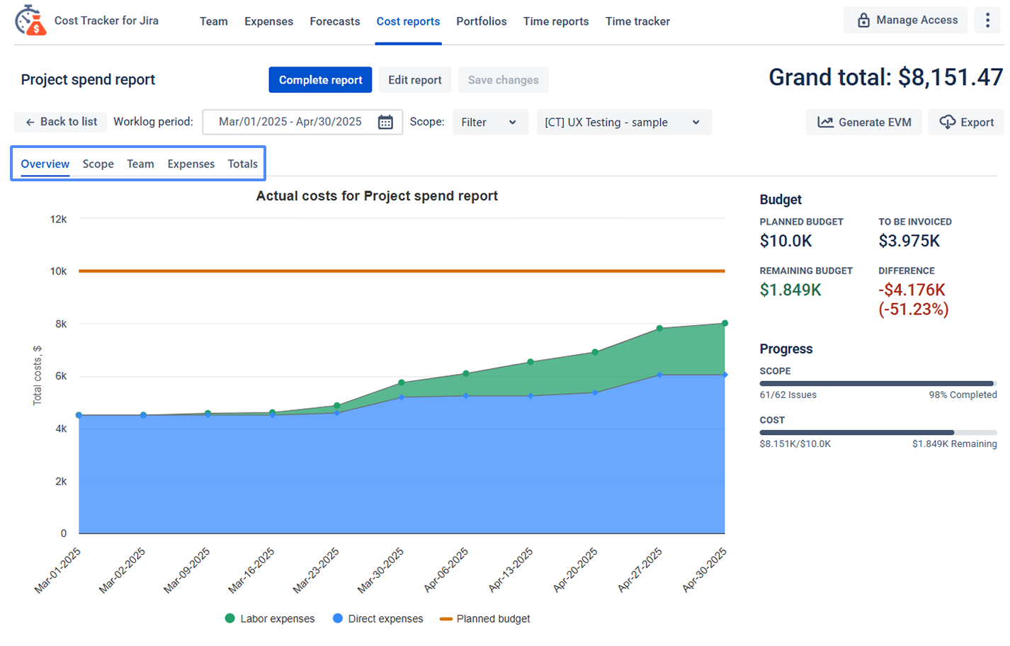Toggle Direct expenses series in legend
The image size is (1010, 646).
(x=378, y=619)
